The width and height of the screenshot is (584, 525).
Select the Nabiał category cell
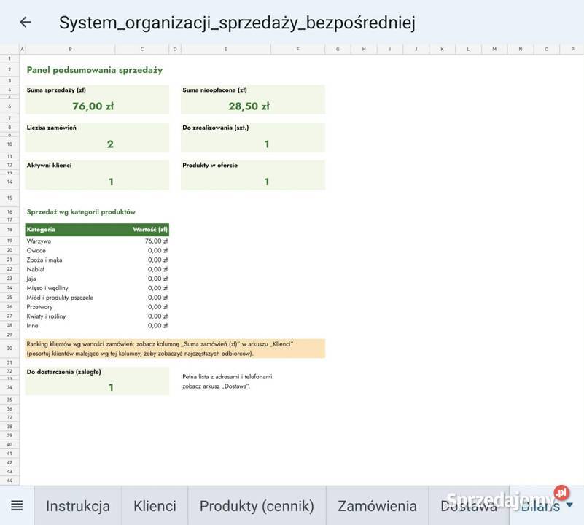coord(70,269)
